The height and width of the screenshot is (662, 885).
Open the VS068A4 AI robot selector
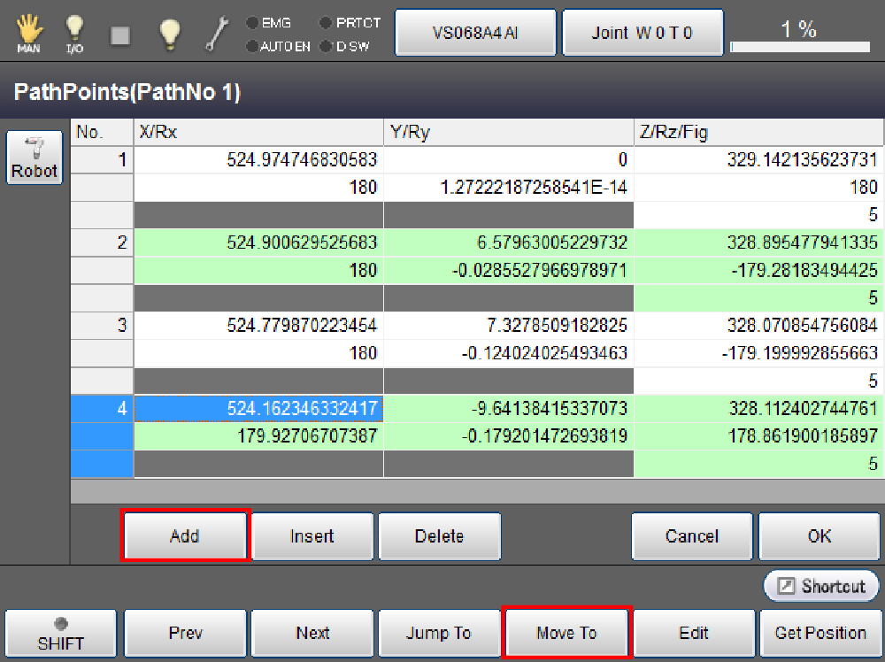(x=475, y=33)
